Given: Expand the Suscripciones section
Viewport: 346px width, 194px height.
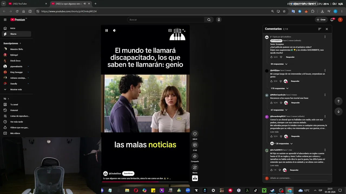Looking at the screenshot, I should click(12, 43).
